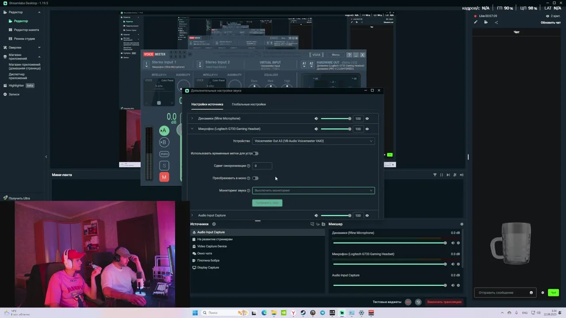Open Microsoft Edge from the taskbar
Viewport: 566px width, 318px height.
coord(264,313)
